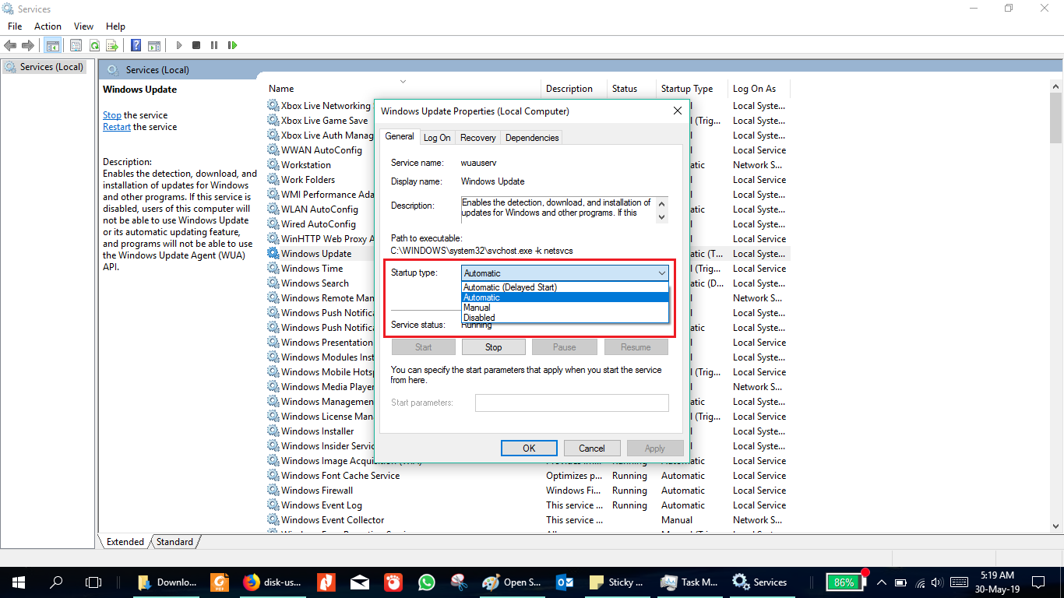Open taskbar Search magnifier
The width and height of the screenshot is (1064, 598).
pyautogui.click(x=56, y=582)
